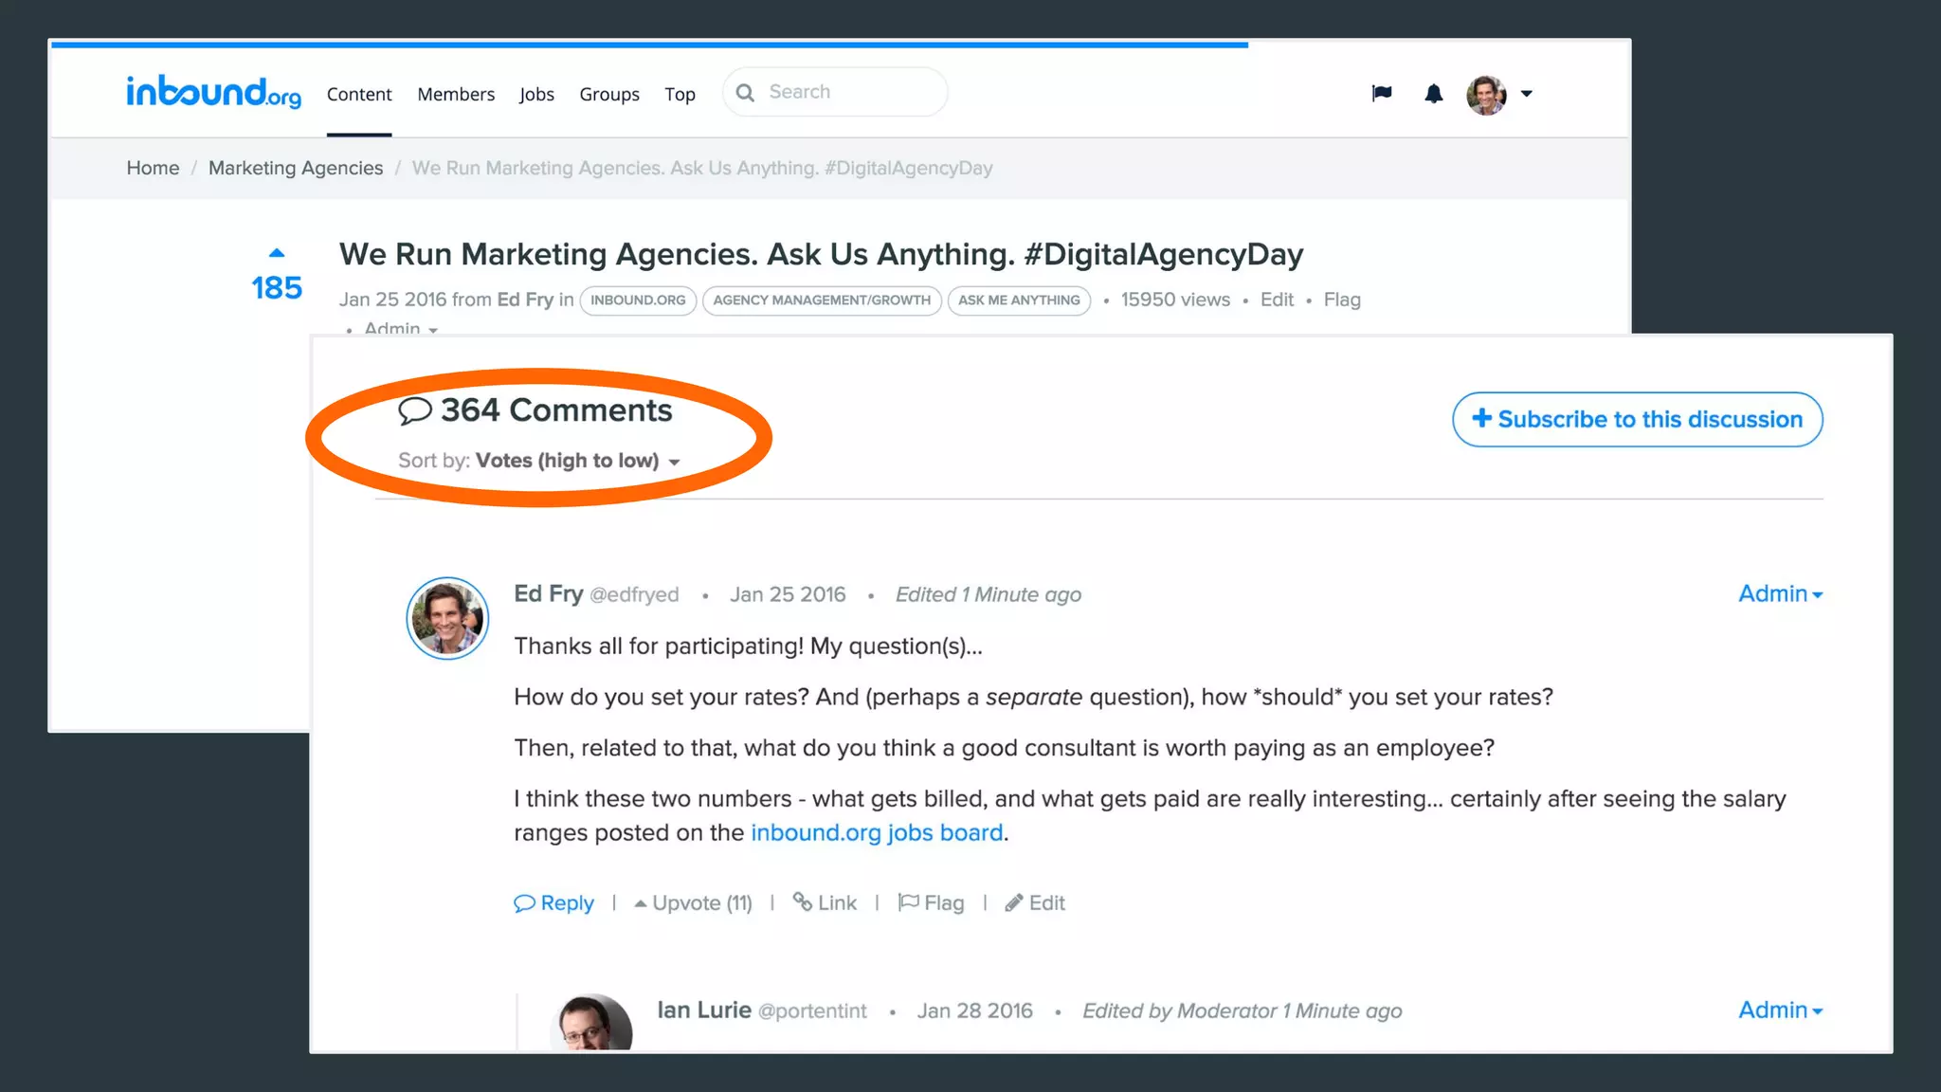Upvote Ed Fry's comment
1941x1092 pixels.
coord(693,903)
